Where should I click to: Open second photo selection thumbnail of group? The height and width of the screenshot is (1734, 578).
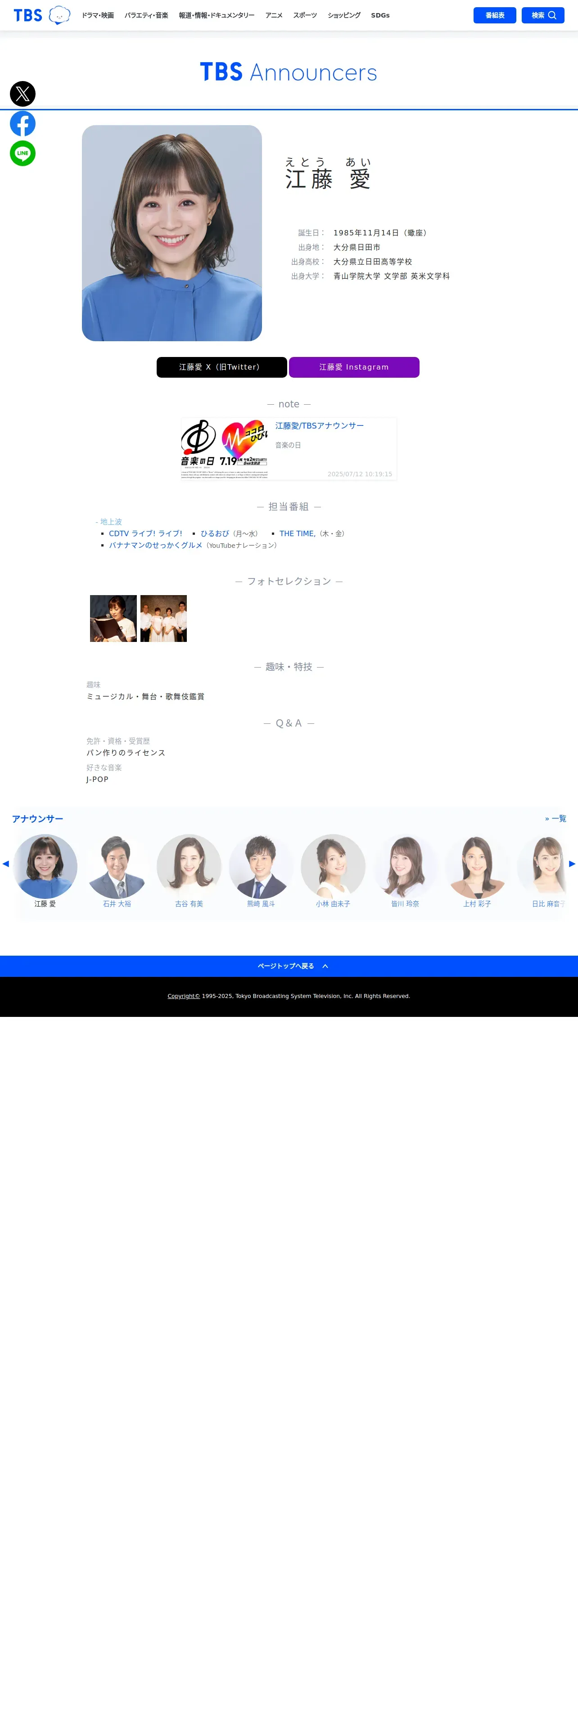pos(163,619)
